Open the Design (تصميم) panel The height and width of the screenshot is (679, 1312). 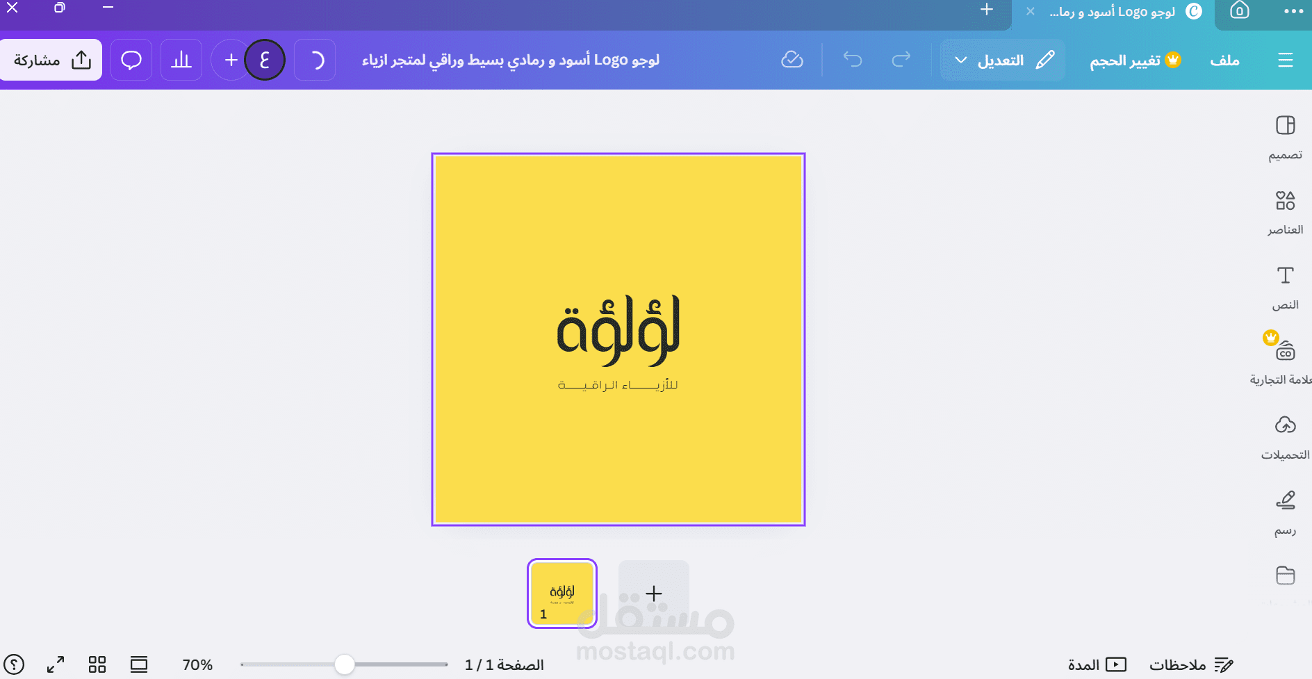pyautogui.click(x=1285, y=138)
